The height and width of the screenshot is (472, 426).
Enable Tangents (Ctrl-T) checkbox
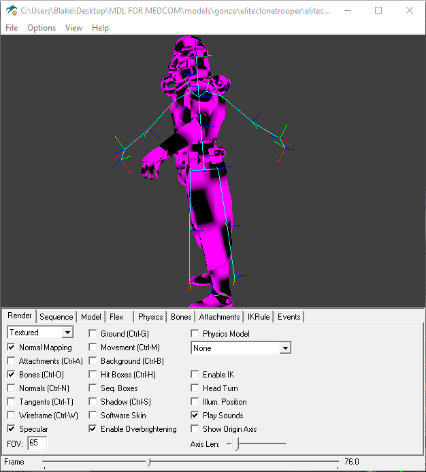(11, 401)
